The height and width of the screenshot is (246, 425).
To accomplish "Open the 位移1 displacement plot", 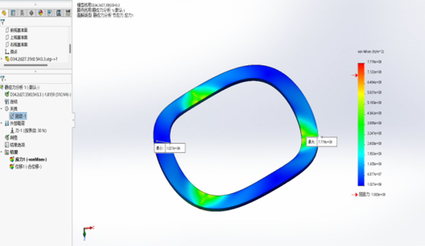I will point(28,167).
